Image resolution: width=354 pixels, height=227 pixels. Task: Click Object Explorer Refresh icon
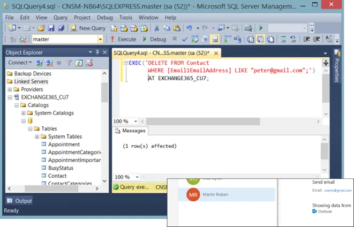pyautogui.click(x=79, y=63)
